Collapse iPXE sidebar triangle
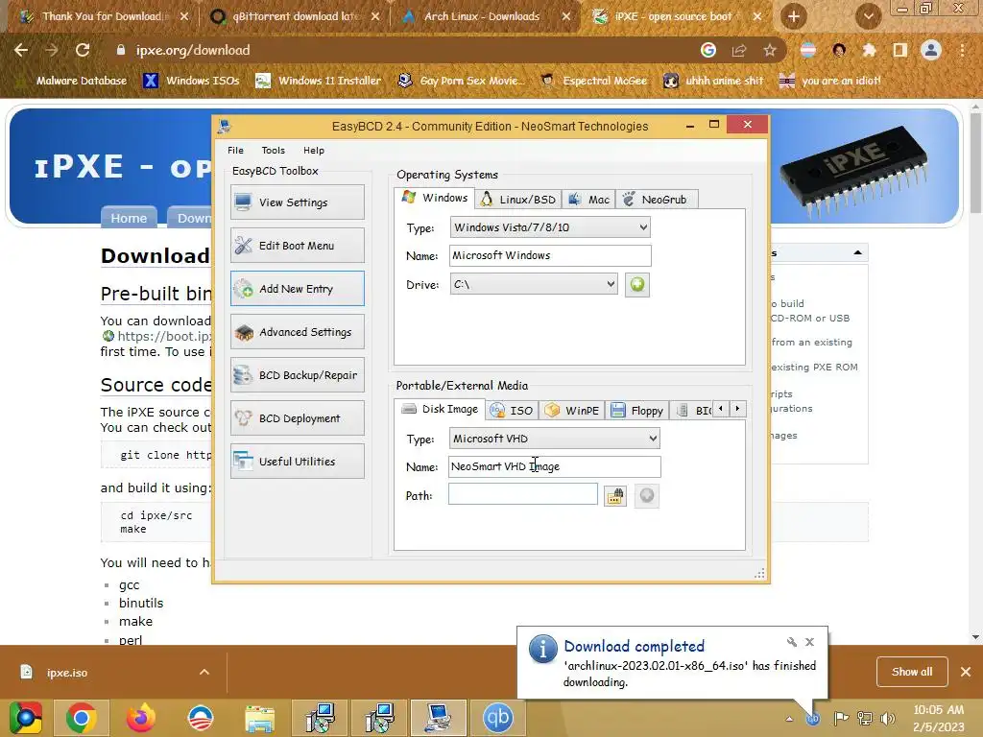 point(857,252)
